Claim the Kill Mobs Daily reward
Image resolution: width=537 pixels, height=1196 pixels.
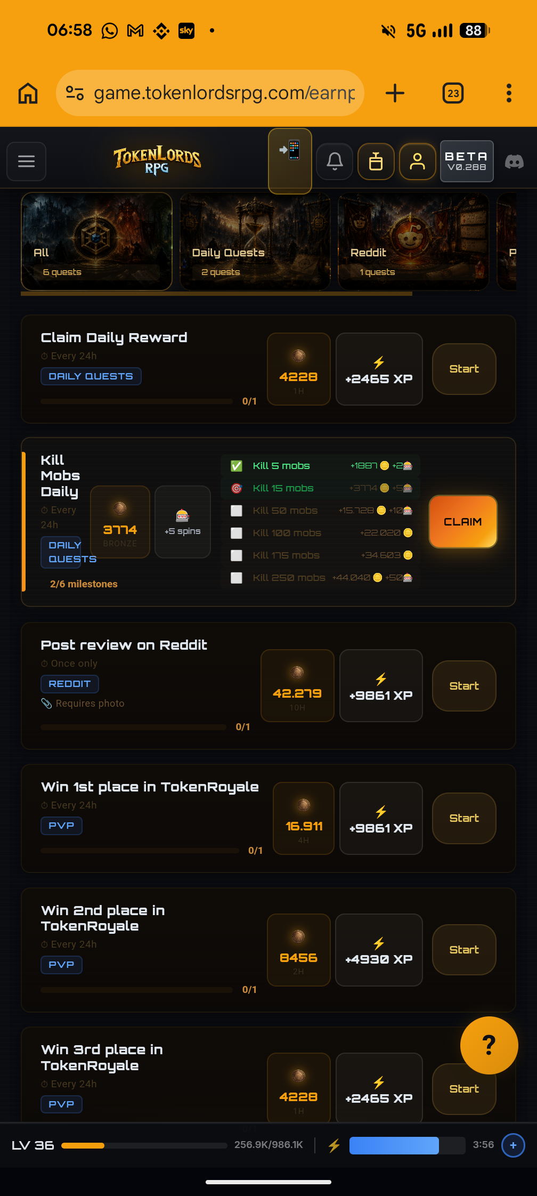pyautogui.click(x=463, y=522)
